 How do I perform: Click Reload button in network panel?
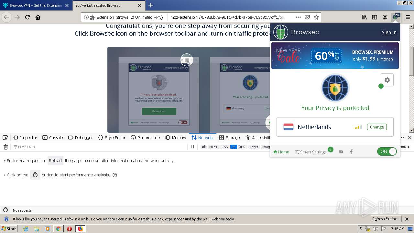pyautogui.click(x=55, y=161)
